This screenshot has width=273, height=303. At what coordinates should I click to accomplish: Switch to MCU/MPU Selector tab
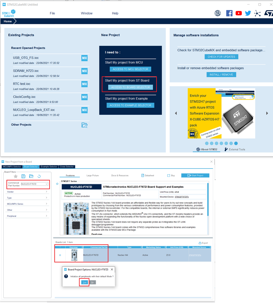coord(12,167)
